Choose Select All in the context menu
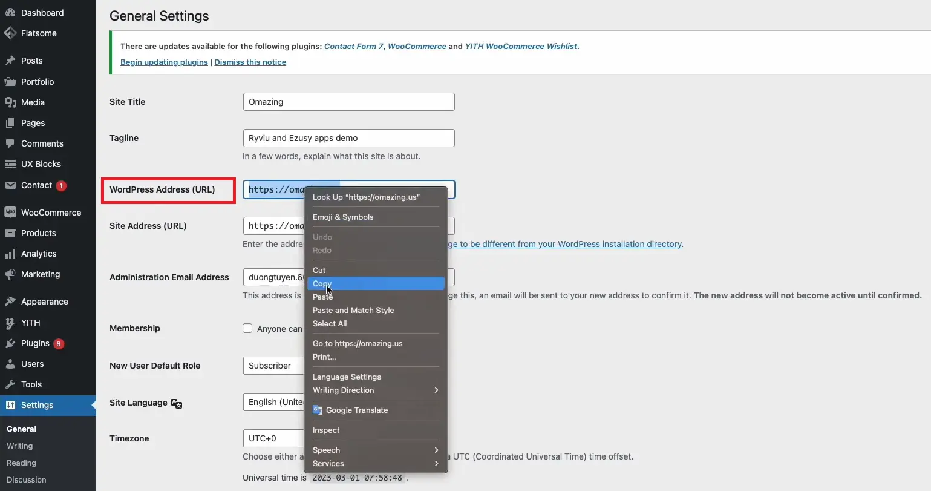Image resolution: width=931 pixels, height=491 pixels. 330,323
